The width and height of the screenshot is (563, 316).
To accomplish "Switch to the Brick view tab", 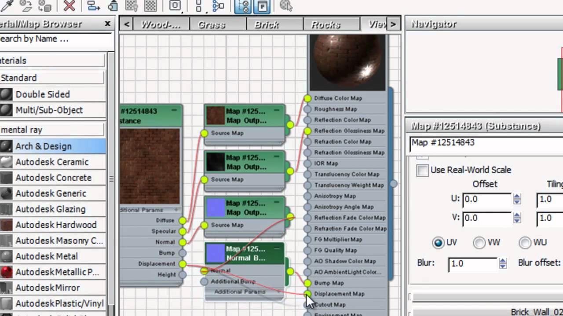I will tap(274, 25).
